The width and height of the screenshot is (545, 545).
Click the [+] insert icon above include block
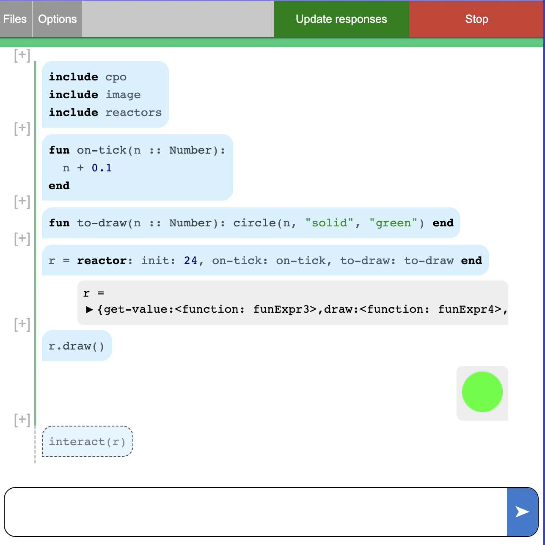(22, 55)
